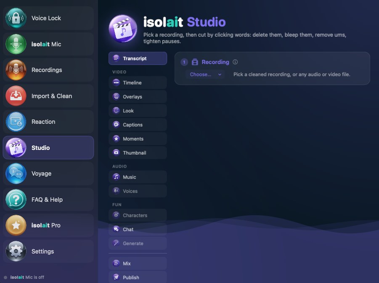The height and width of the screenshot is (283, 379).
Task: Click the Chat bubbles icon
Action: pos(116,229)
